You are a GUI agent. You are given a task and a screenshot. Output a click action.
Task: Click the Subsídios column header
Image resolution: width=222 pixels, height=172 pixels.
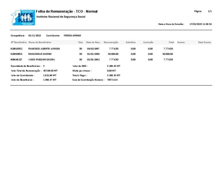point(131,42)
